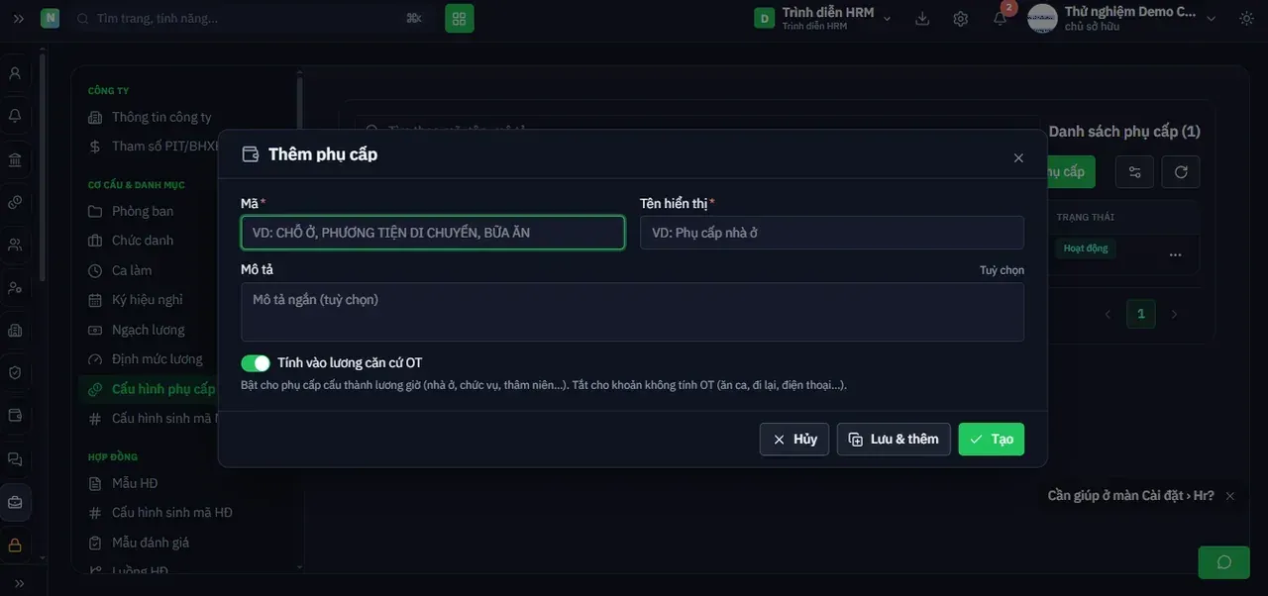This screenshot has width=1268, height=596.
Task: Expand the Thử nghiệm Demo user menu
Action: (1121, 18)
